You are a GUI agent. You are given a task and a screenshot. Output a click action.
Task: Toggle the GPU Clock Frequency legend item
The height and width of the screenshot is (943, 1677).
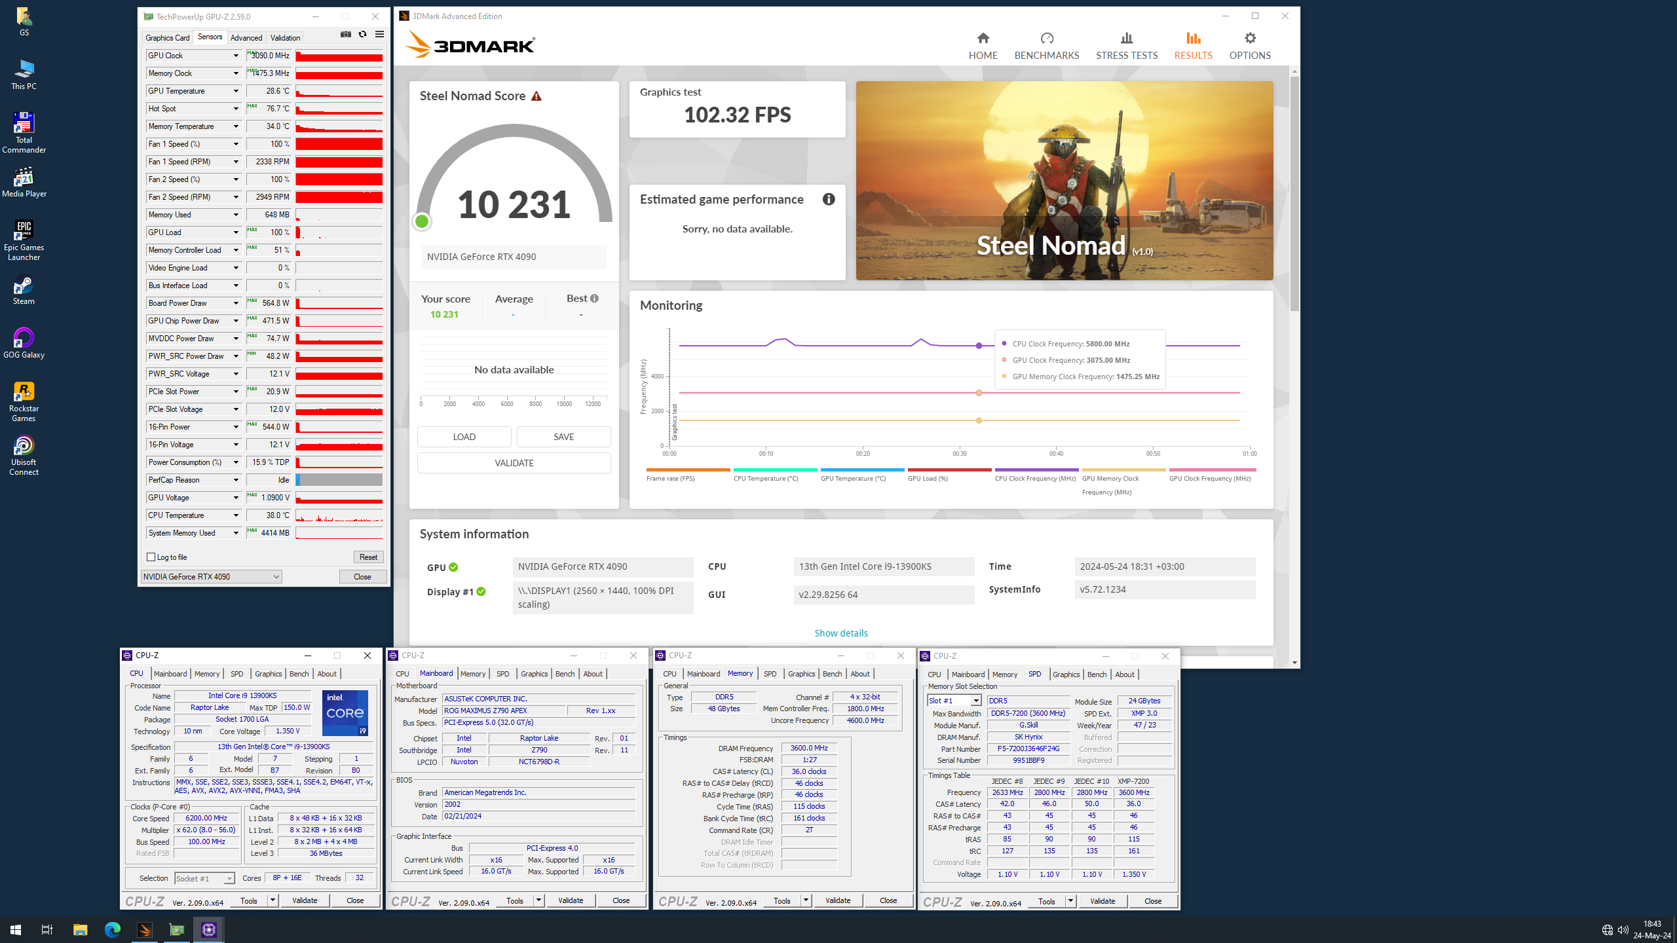click(1212, 475)
